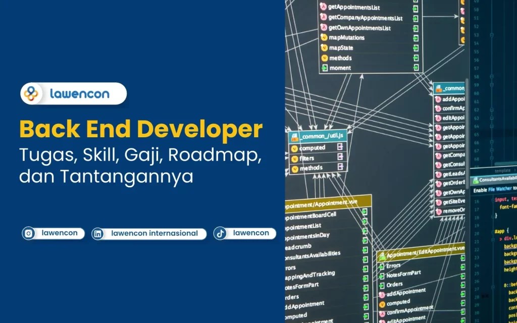The width and height of the screenshot is (517, 323).
Task: Click the green icon left of NotesFormPart
Action: 382,276
